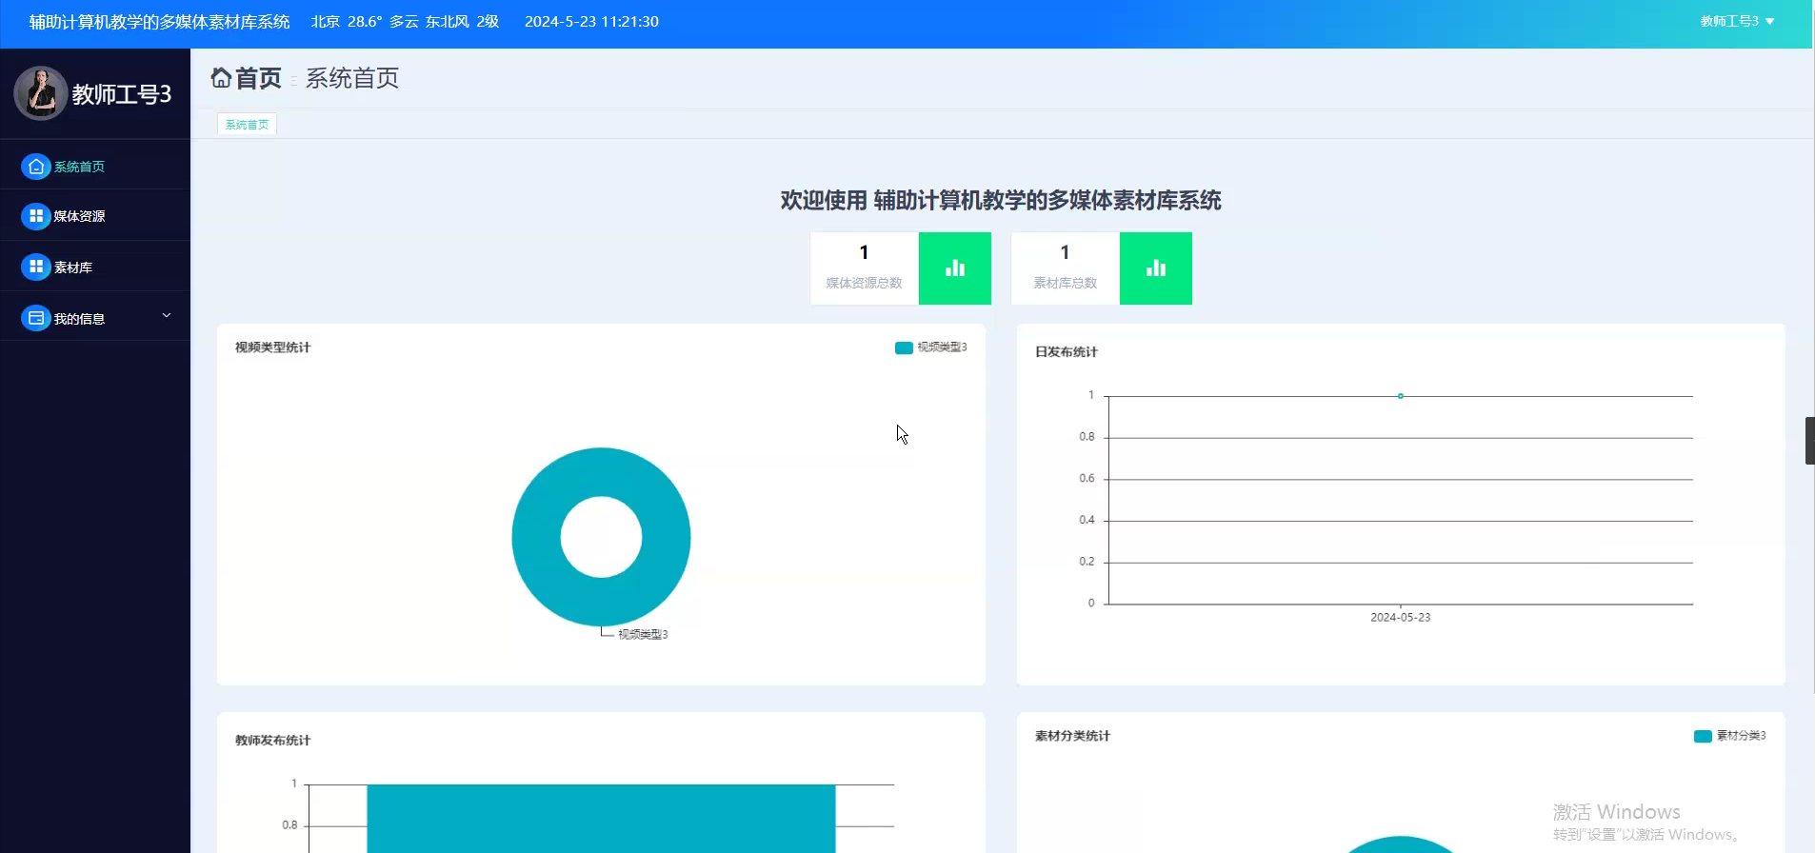This screenshot has height=853, width=1815.
Task: Click the home icon in the breadcrumb
Action: [x=221, y=78]
